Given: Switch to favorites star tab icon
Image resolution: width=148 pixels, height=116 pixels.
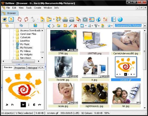Looking at the screenshot, I should pos(21,26).
